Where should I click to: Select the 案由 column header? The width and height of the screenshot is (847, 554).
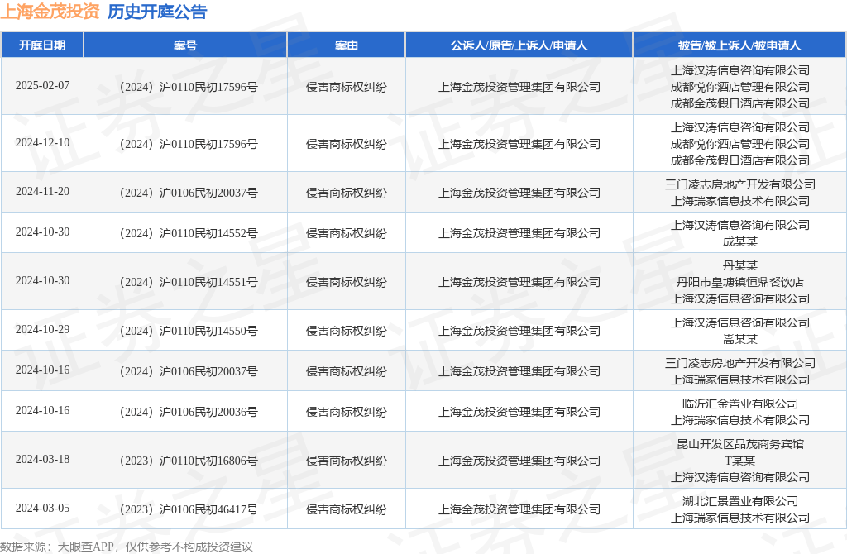point(347,45)
